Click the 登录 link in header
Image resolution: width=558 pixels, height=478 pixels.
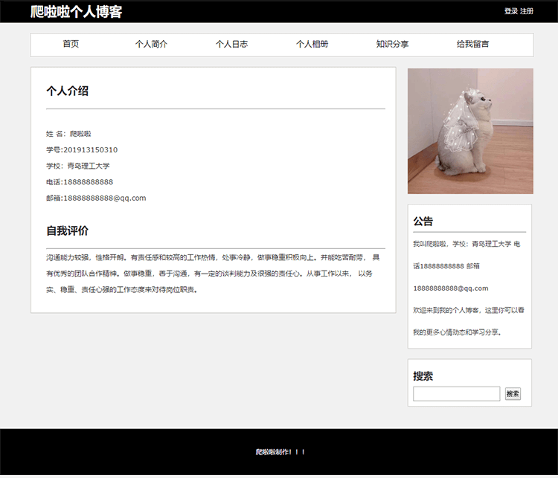click(510, 11)
